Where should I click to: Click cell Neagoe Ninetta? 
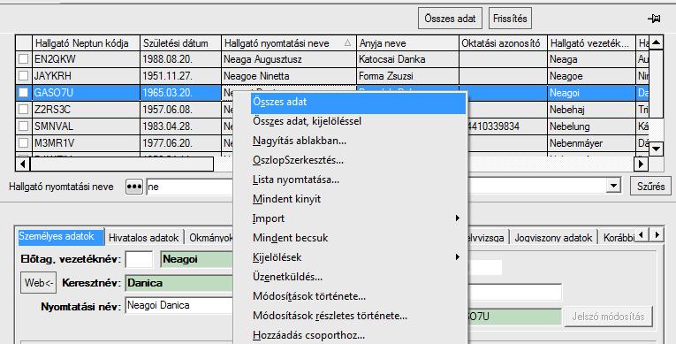pyautogui.click(x=289, y=76)
